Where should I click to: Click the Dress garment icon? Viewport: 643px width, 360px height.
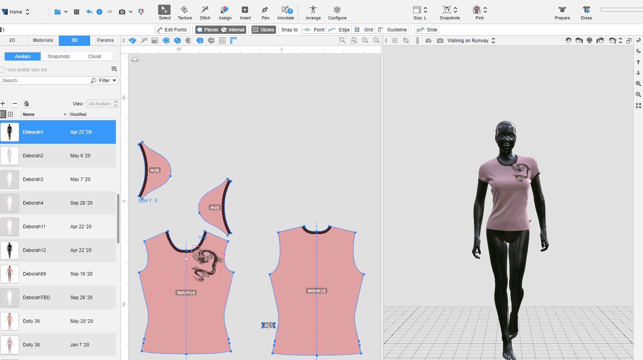586,12
